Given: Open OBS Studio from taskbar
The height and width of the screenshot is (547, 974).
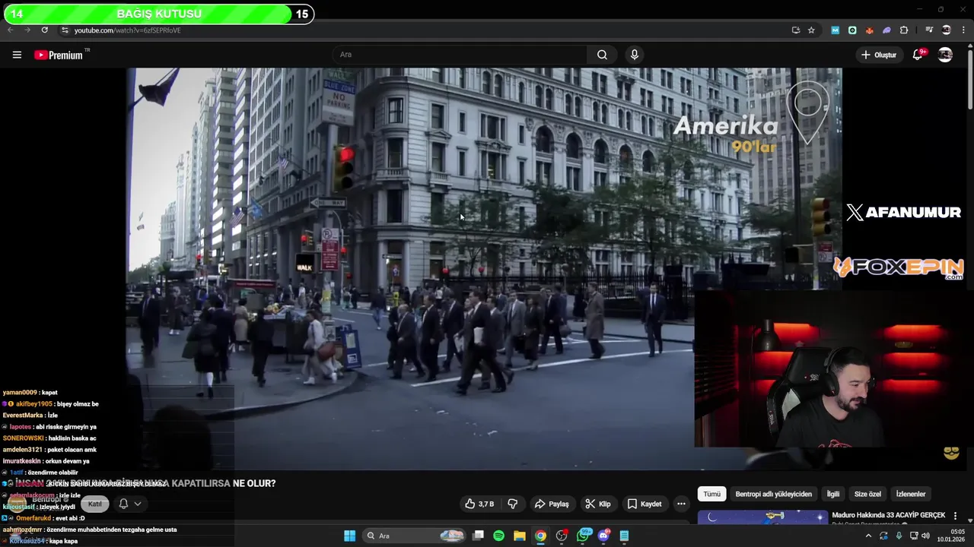Looking at the screenshot, I should pos(562,536).
